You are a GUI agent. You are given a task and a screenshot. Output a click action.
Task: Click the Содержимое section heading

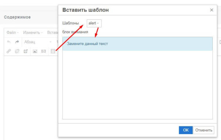pyautogui.click(x=17, y=17)
